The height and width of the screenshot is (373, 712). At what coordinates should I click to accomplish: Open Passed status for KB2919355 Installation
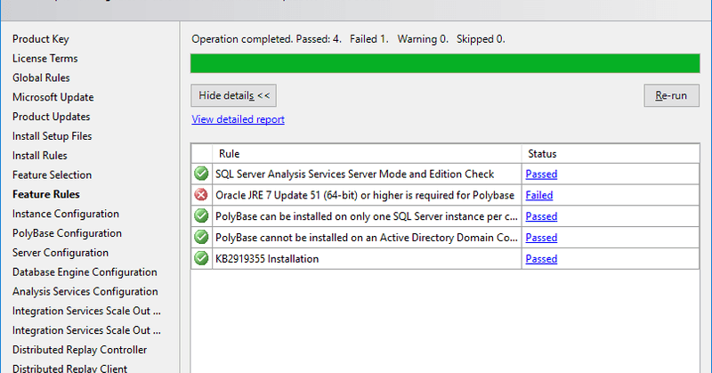[x=541, y=259]
